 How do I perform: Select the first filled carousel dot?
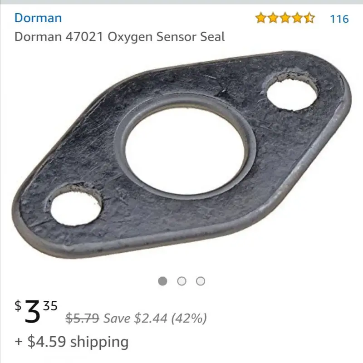tap(162, 281)
